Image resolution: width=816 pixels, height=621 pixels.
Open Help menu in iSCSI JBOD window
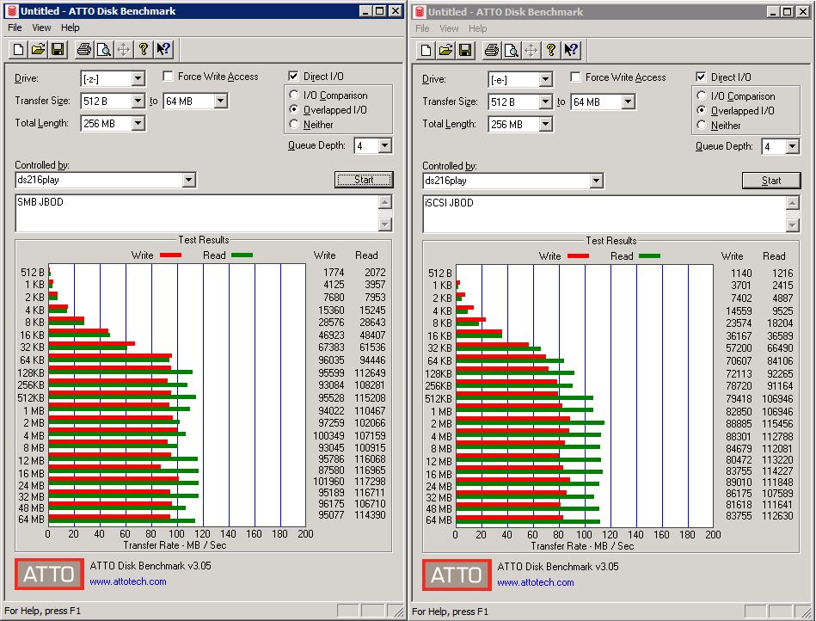[x=478, y=28]
